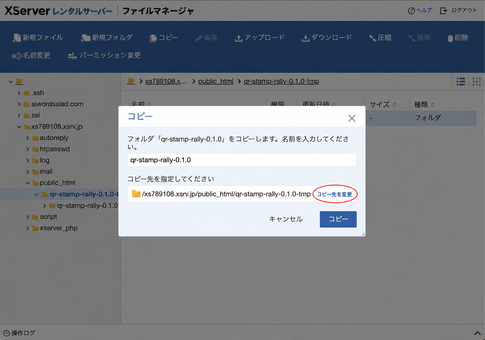Viewport: 485px width, 340px height.
Task: Click the 展開 extract tool
Action: click(419, 38)
